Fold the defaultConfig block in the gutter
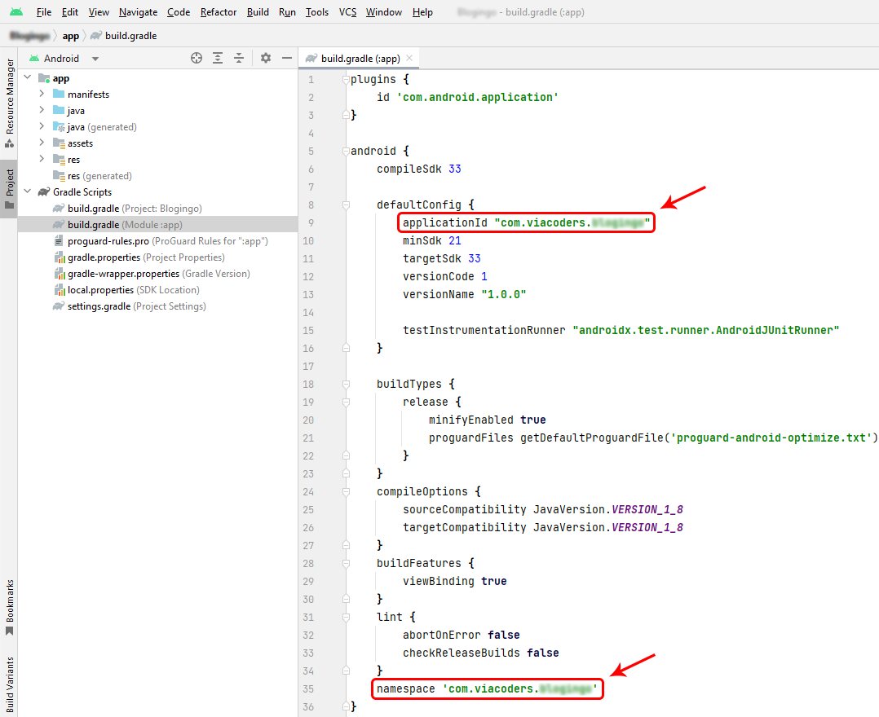The image size is (879, 717). click(x=346, y=205)
